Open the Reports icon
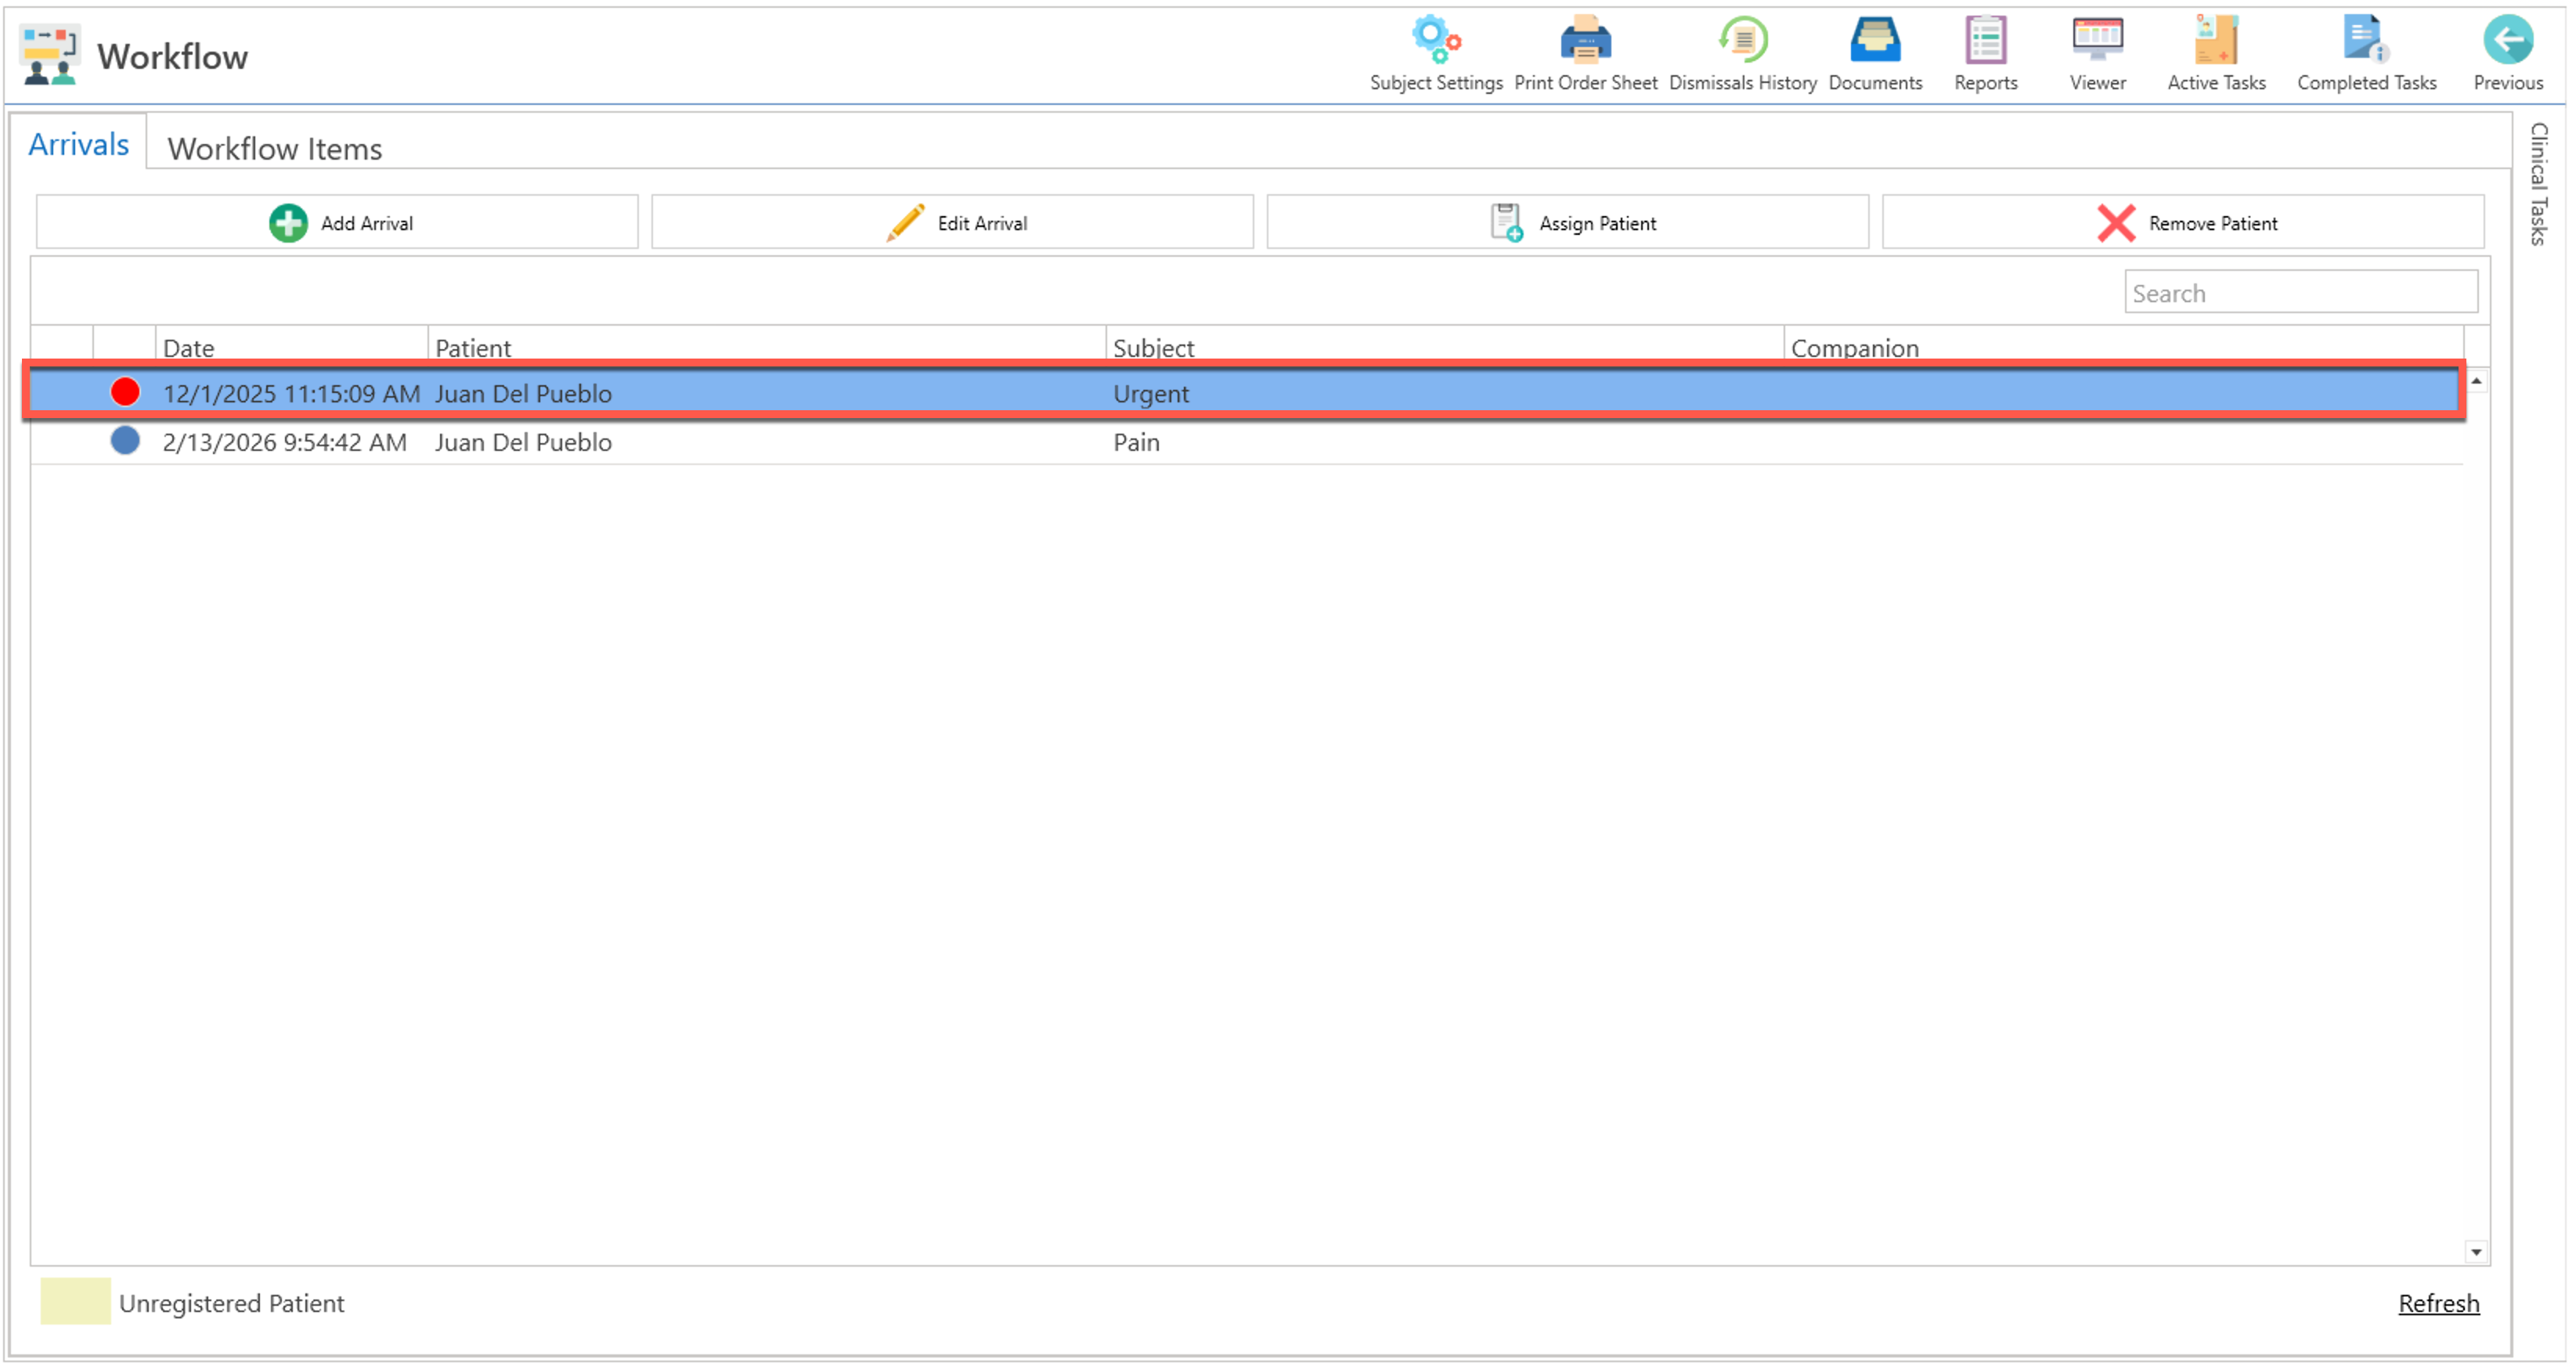This screenshot has height=1370, width=2576. click(x=1985, y=41)
